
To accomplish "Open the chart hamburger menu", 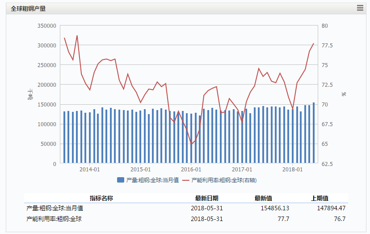I will click(x=360, y=8).
